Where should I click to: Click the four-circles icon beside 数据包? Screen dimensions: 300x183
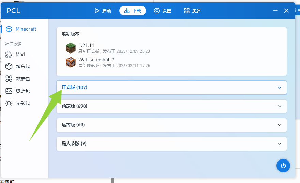(x=9, y=79)
